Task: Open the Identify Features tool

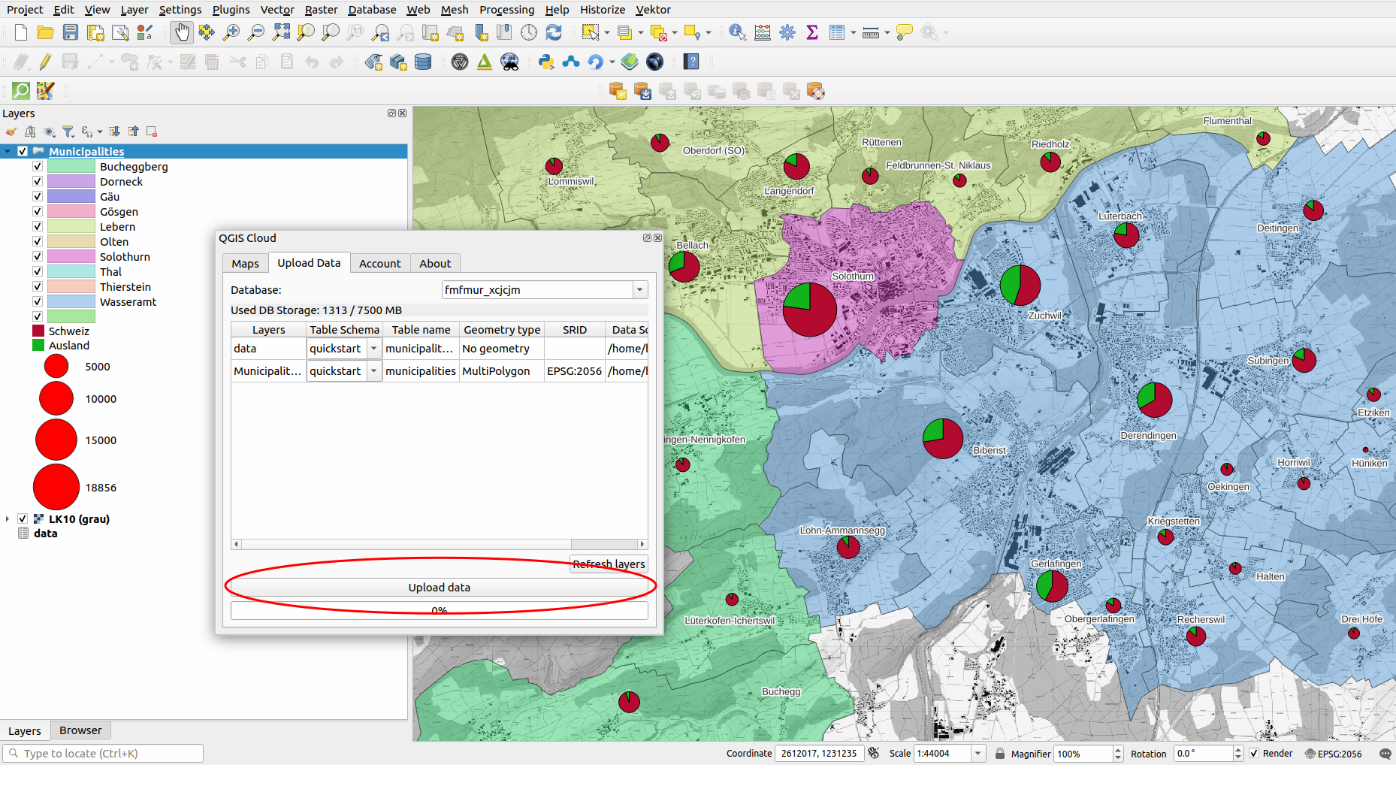Action: pos(737,32)
